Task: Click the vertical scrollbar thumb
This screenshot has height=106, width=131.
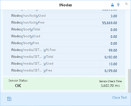Action: pos(129,81)
